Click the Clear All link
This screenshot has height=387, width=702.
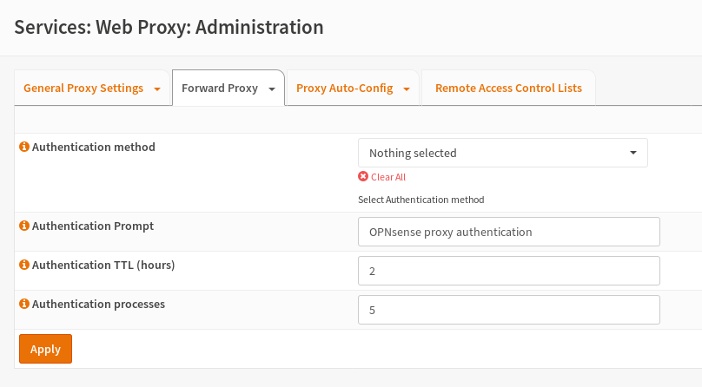[388, 177]
